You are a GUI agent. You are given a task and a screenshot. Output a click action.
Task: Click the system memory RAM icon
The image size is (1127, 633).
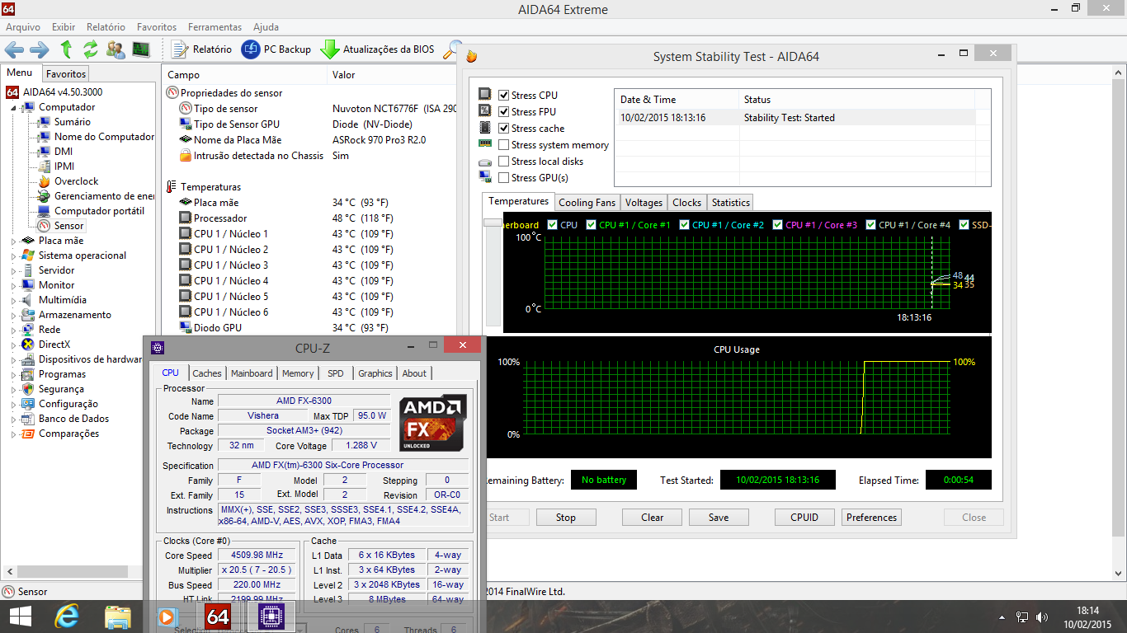[485, 144]
